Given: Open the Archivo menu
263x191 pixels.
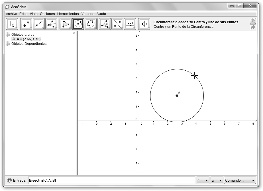Looking at the screenshot, I should click(11, 14).
